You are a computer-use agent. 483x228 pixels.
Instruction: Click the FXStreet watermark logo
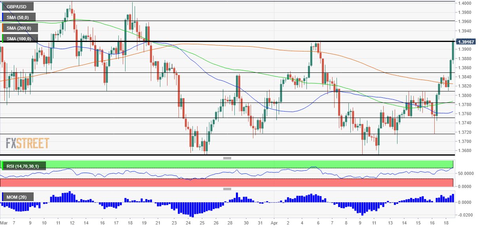pyautogui.click(x=27, y=143)
